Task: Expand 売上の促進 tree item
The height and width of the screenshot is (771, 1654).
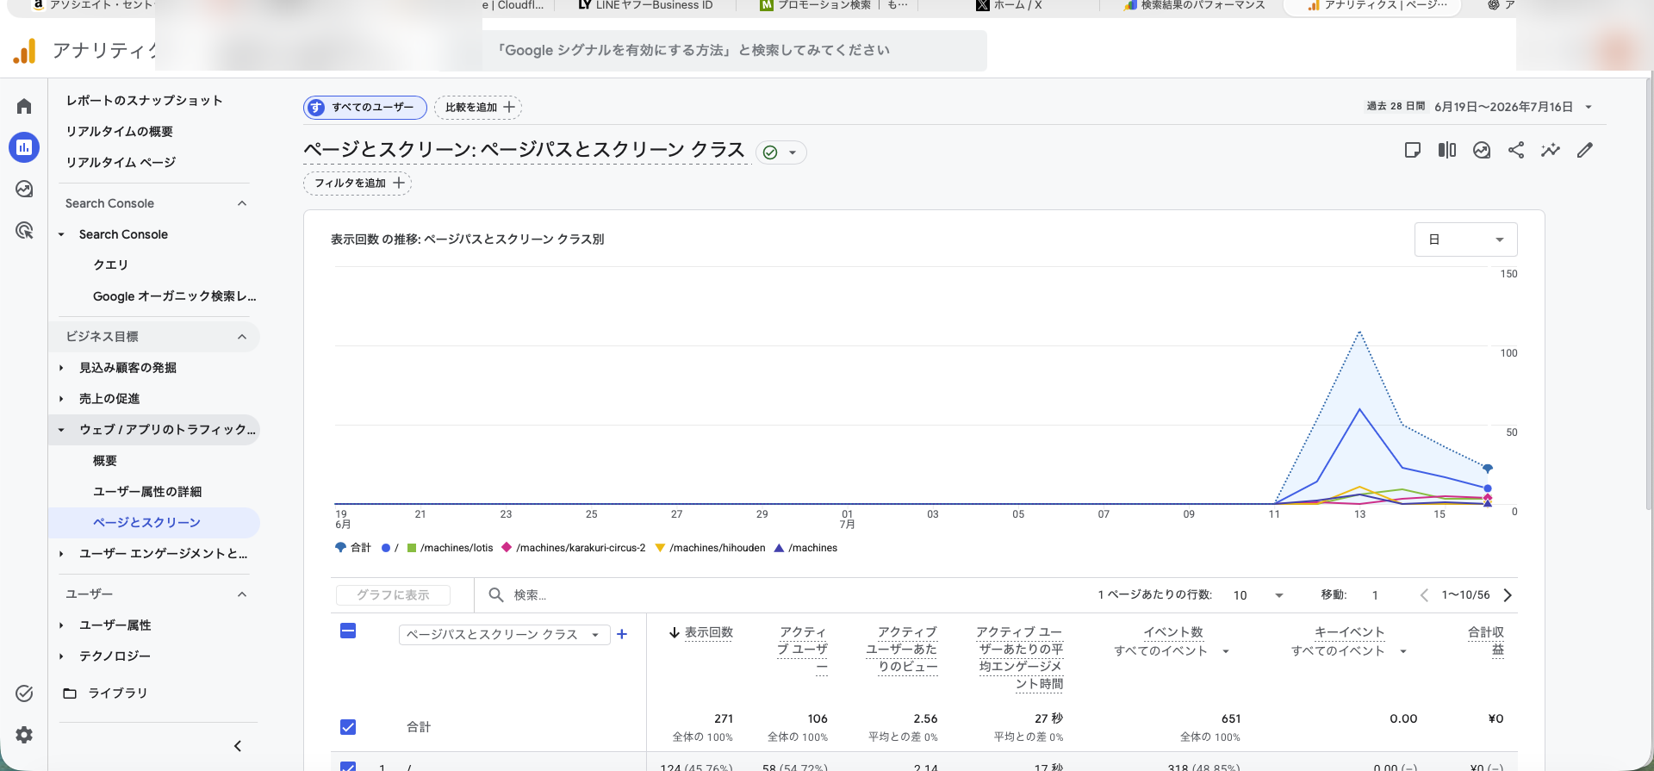Action: point(61,399)
